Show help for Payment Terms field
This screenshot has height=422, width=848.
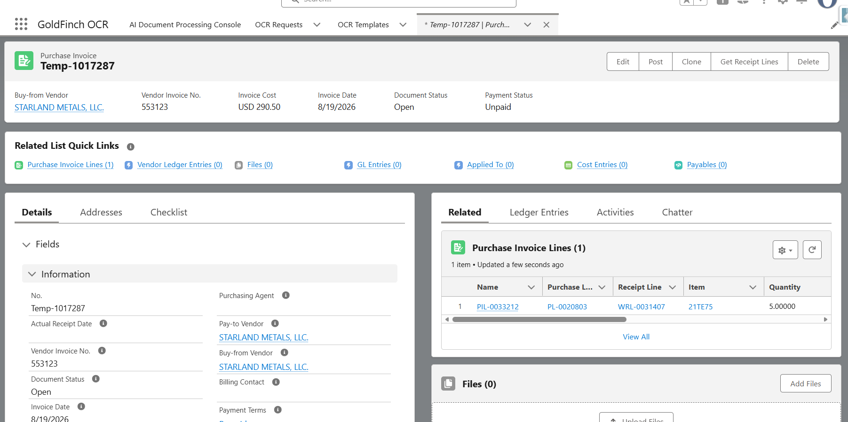(277, 410)
